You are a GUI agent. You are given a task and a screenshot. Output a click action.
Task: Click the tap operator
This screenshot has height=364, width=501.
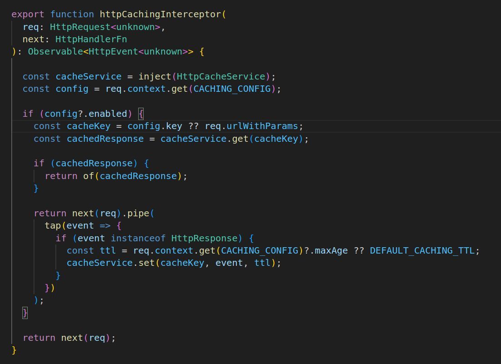53,225
